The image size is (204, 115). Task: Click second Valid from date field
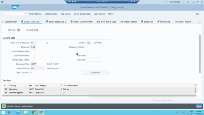(94, 60)
